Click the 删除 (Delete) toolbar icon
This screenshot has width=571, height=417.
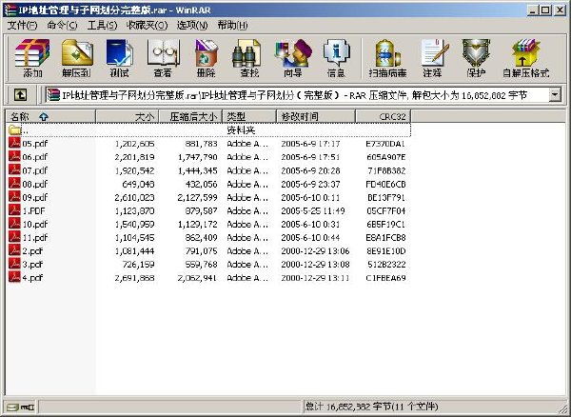tap(206, 53)
